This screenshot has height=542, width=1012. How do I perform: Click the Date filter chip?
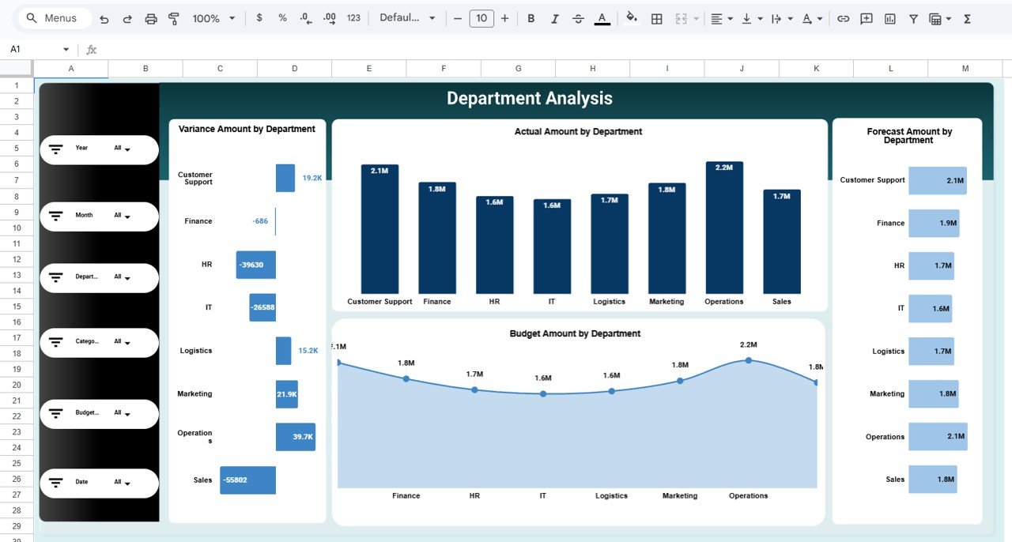[x=98, y=481]
